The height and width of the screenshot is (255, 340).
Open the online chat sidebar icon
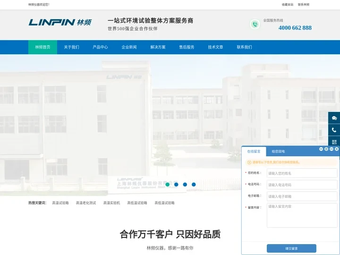(x=334, y=118)
